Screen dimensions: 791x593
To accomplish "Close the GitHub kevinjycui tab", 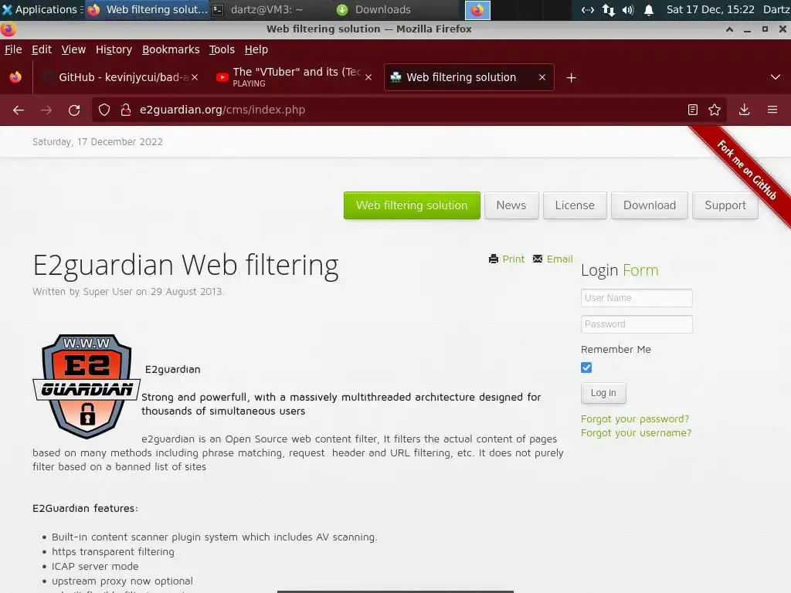I will (195, 77).
